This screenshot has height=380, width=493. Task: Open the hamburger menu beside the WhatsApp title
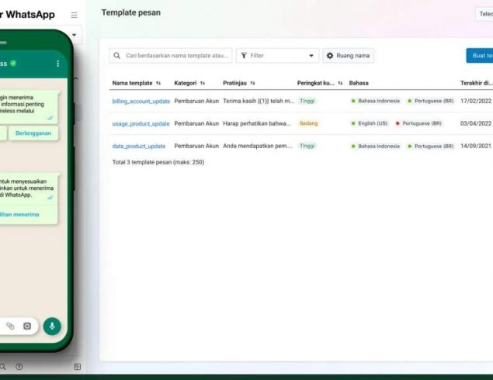tap(74, 16)
